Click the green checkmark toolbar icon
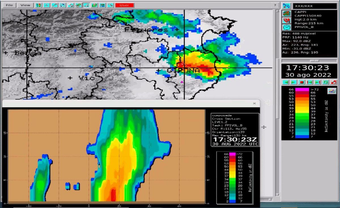Image resolution: width=340 pixels, height=208 pixels. point(78,5)
